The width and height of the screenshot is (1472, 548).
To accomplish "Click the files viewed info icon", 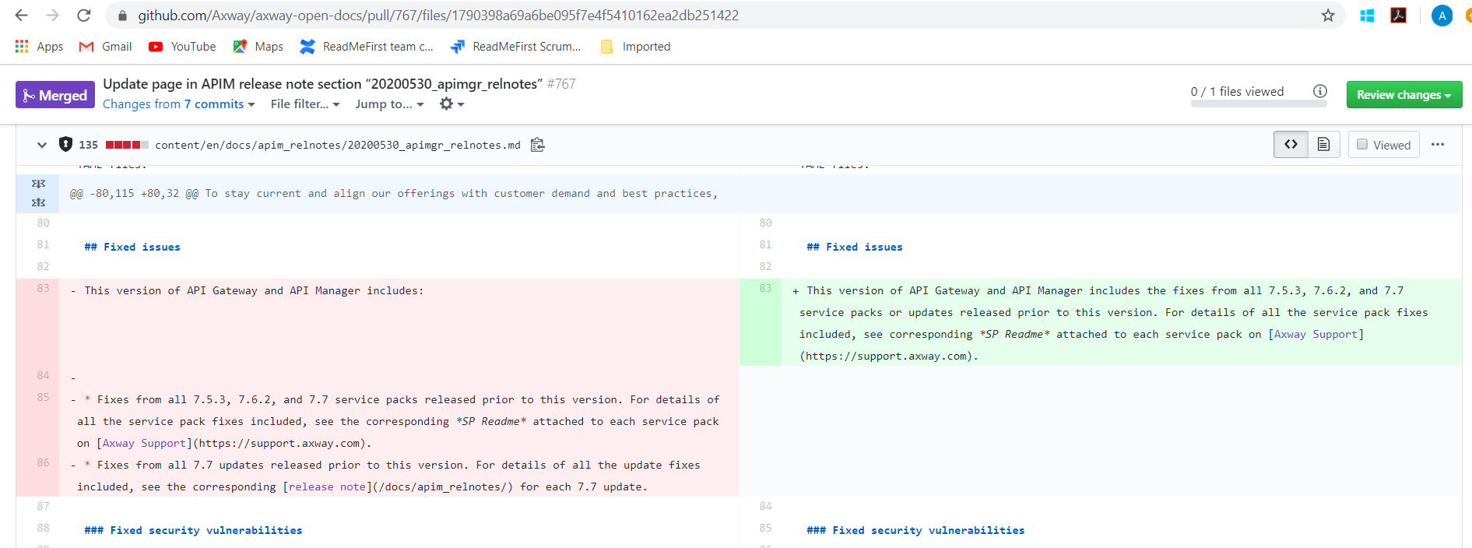I will click(1320, 91).
